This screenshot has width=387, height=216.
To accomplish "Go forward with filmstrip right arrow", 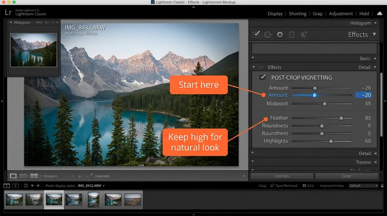I will [x=38, y=185].
